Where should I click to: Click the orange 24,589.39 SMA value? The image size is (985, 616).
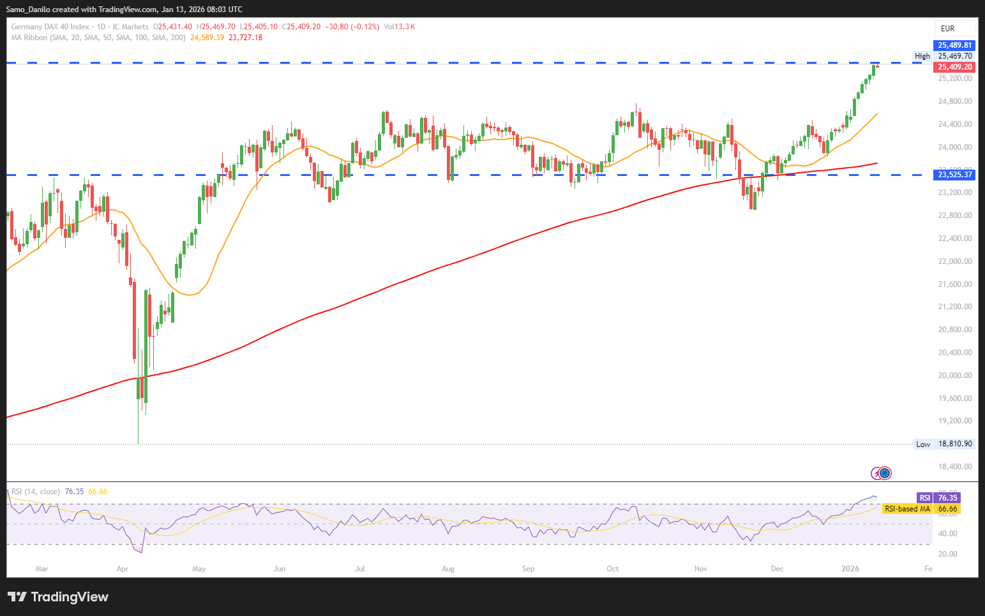pos(207,38)
